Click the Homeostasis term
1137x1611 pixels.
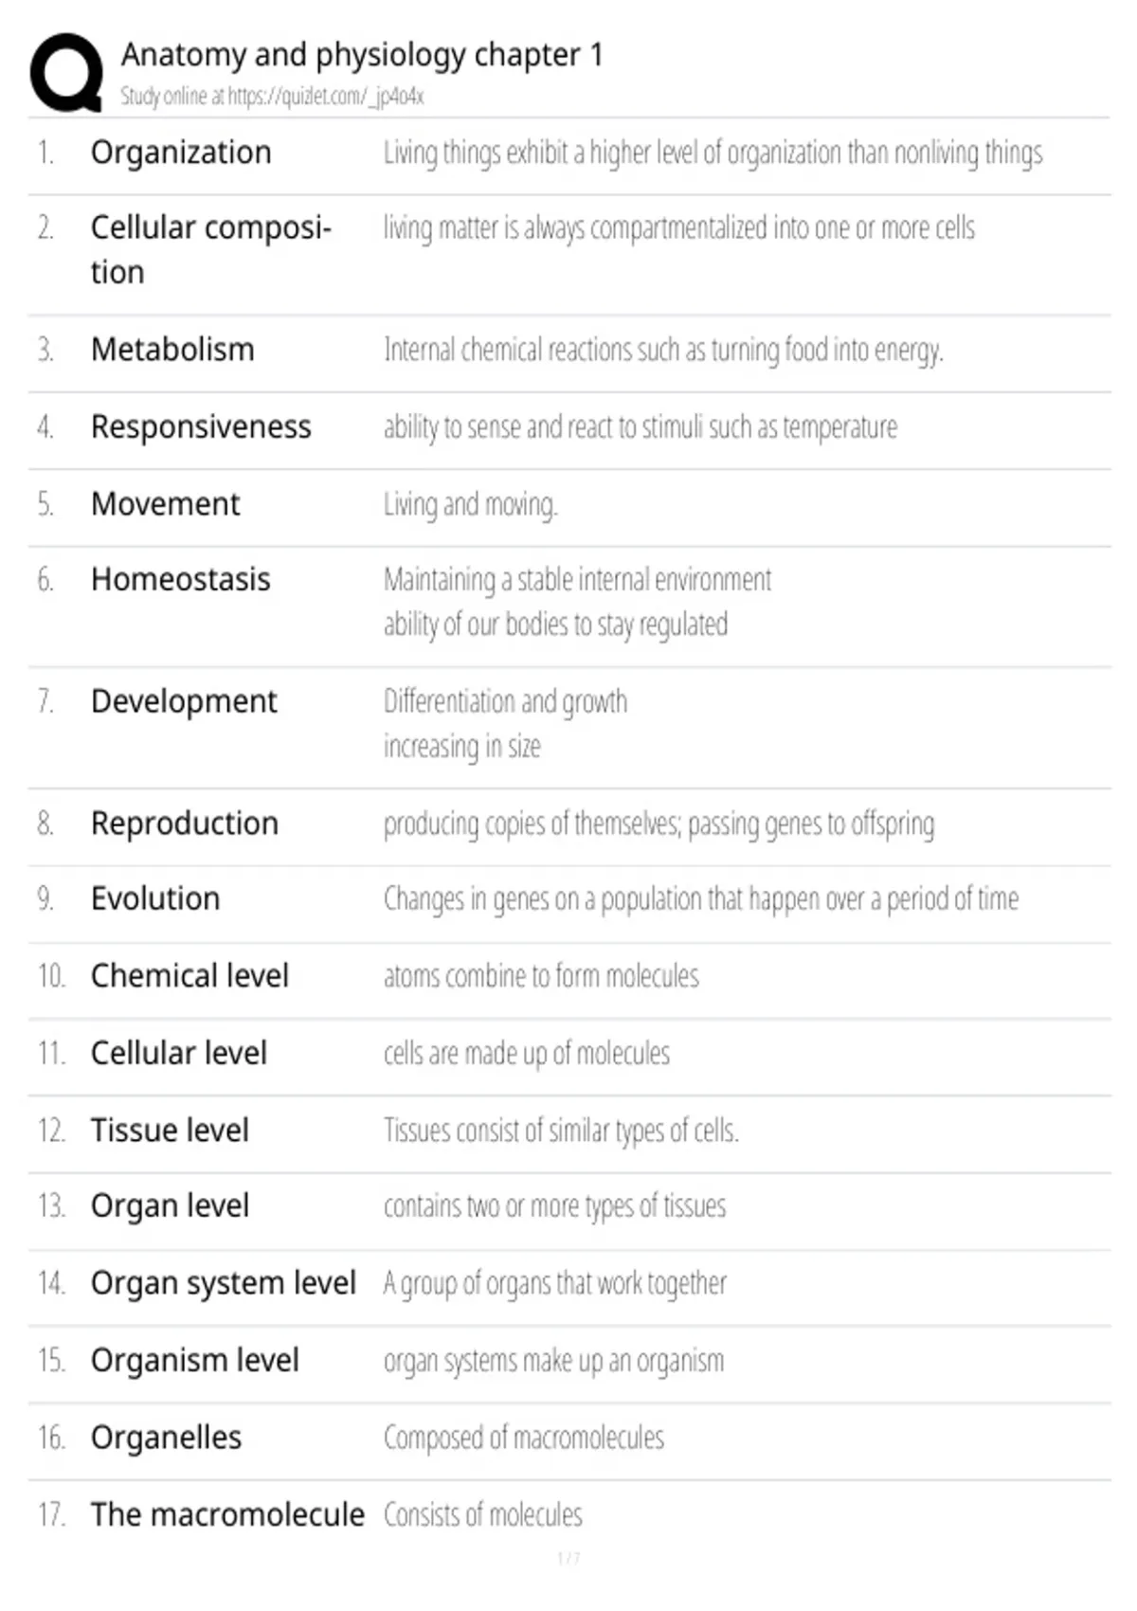pyautogui.click(x=180, y=579)
